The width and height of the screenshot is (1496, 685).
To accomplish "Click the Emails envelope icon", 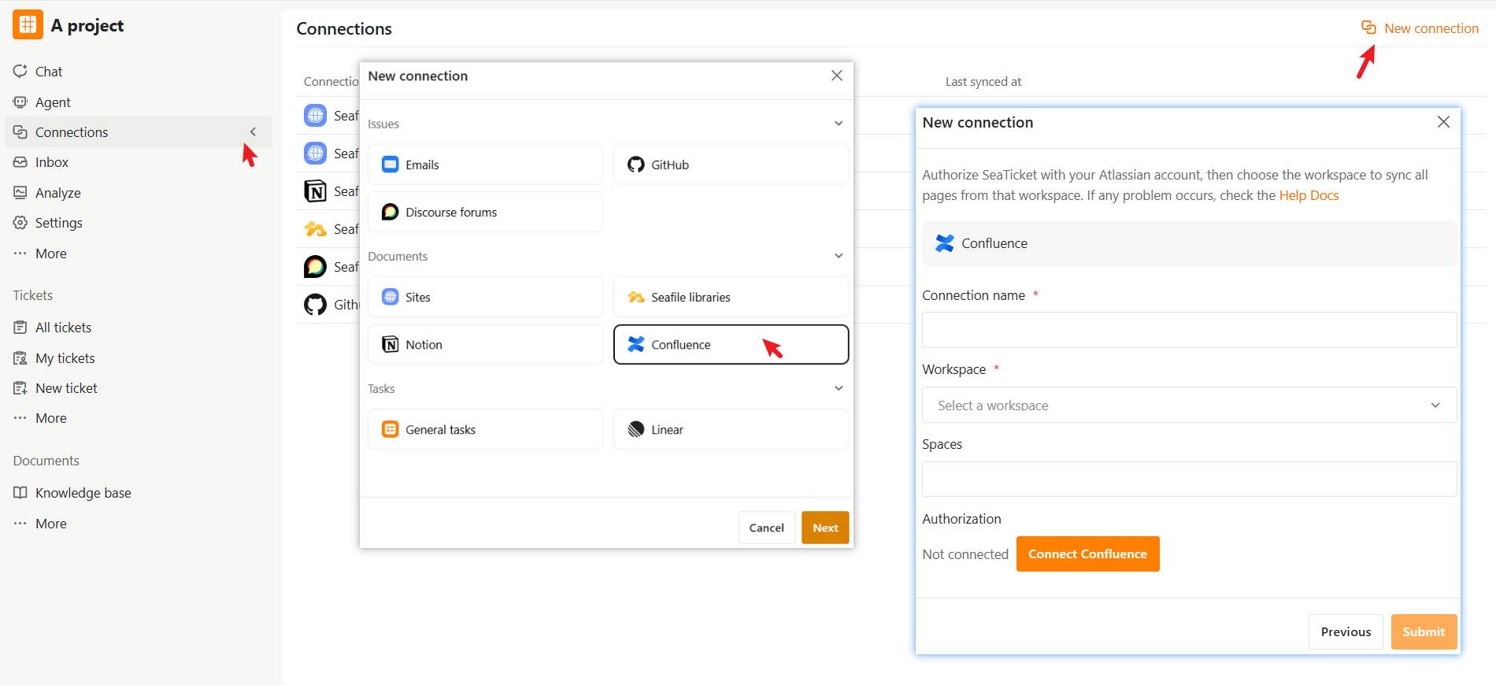I will coord(390,165).
